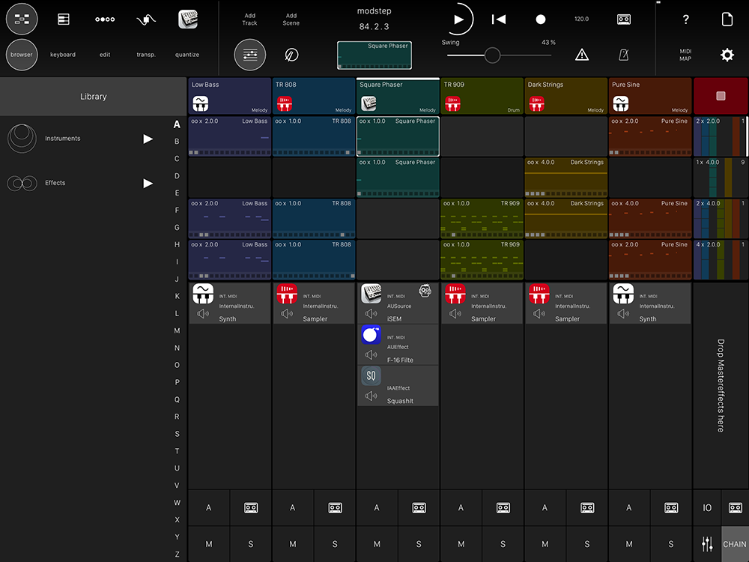Open the MIDI MAP menu
This screenshot has height=562, width=749.
point(685,55)
